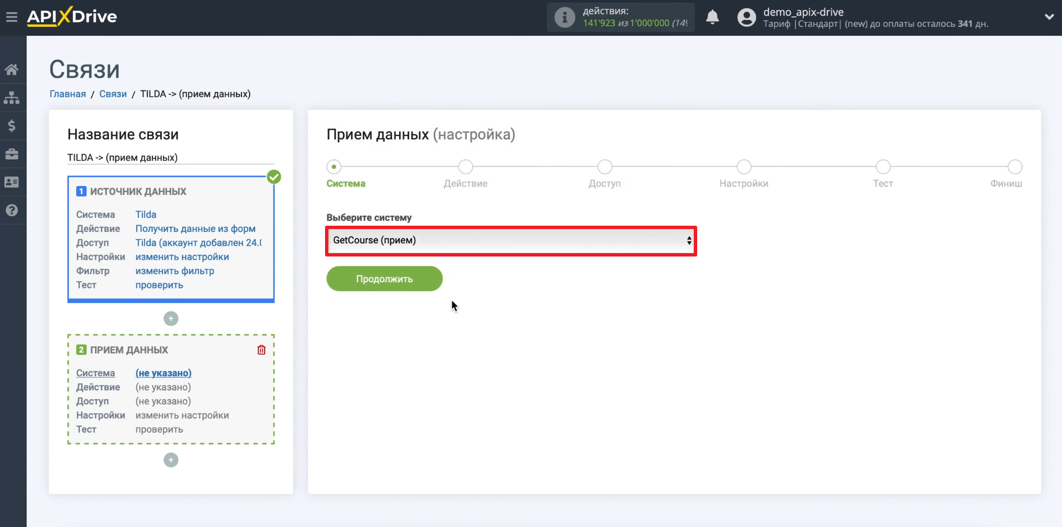Click the plus button below the data receiver block

coord(171,460)
